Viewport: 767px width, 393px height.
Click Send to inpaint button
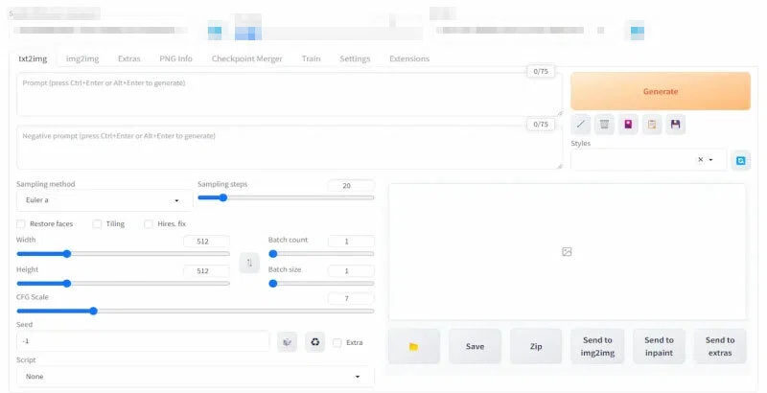[659, 346]
